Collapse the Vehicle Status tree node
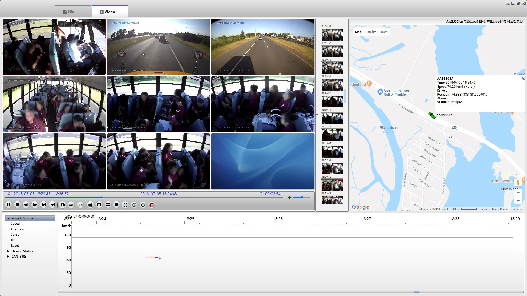 coord(8,218)
